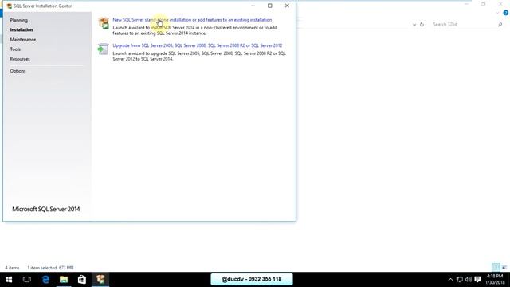Click the upgrade server icon
The height and width of the screenshot is (287, 510).
point(103,49)
